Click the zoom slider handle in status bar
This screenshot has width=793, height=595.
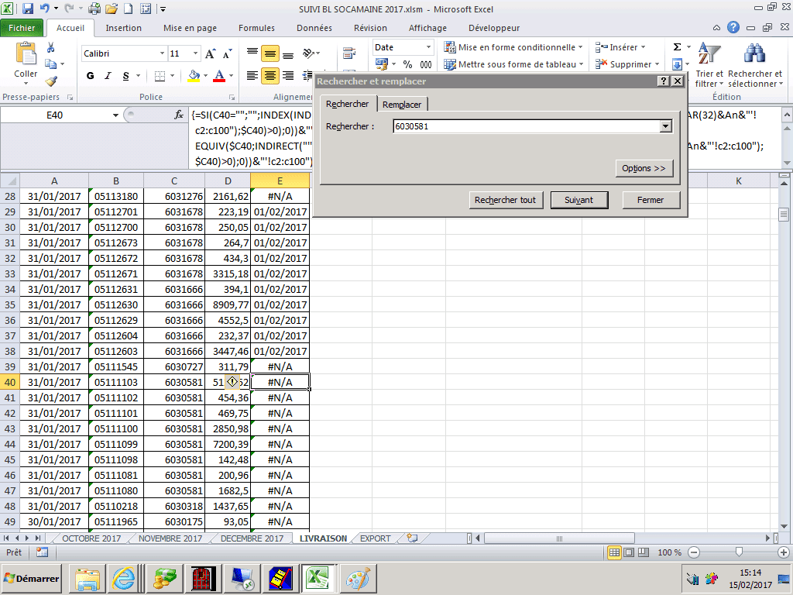pyautogui.click(x=740, y=552)
